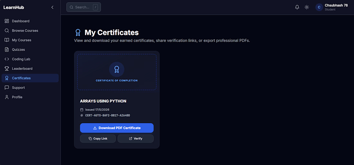Viewport: 354px width, 165px height.
Task: Select Certificates in the sidebar
Action: [x=30, y=78]
